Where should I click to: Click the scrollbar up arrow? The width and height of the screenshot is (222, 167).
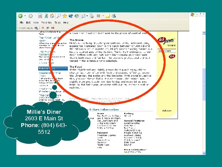204,33
